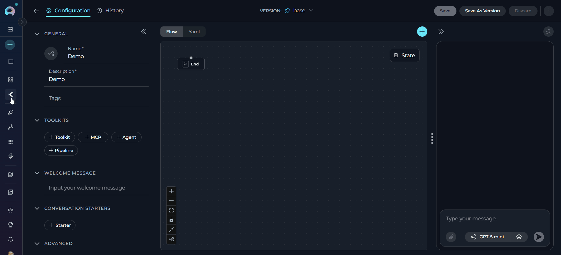Screen dimensions: 561x255
Task: Open the lightbulb tips icon in sidebar
Action: tap(11, 225)
